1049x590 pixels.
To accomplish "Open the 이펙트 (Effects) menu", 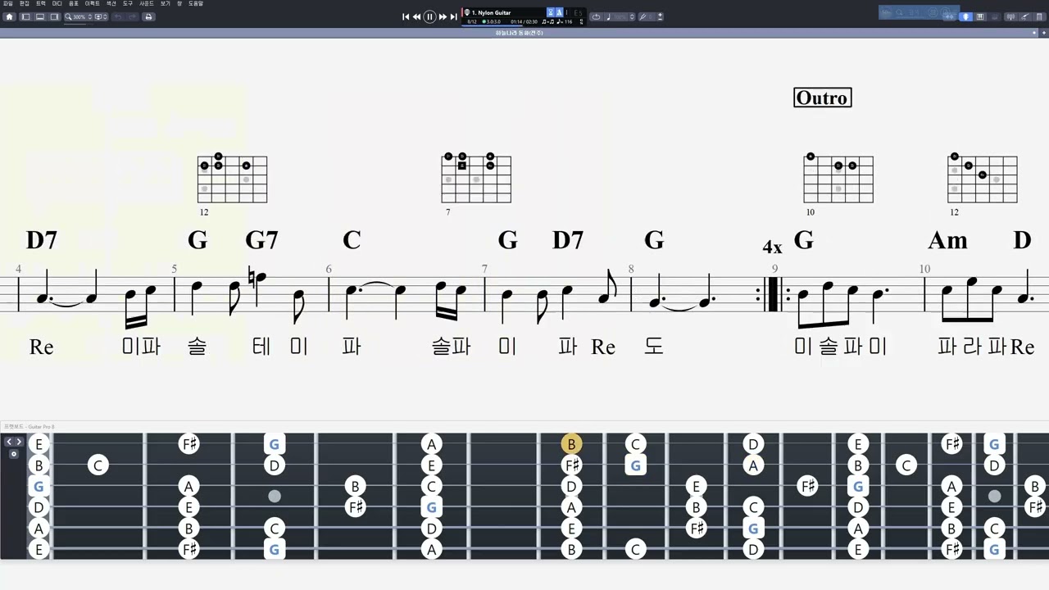I will (92, 3).
